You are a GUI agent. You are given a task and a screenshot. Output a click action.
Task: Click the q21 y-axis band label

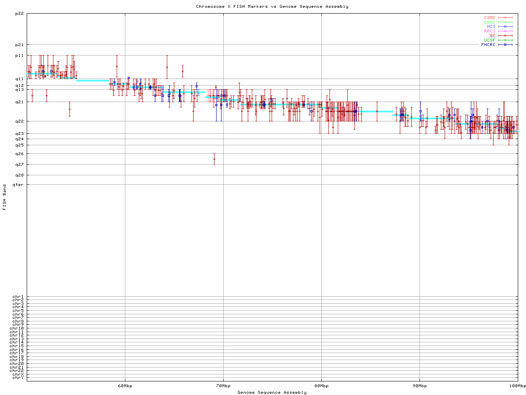pos(19,102)
